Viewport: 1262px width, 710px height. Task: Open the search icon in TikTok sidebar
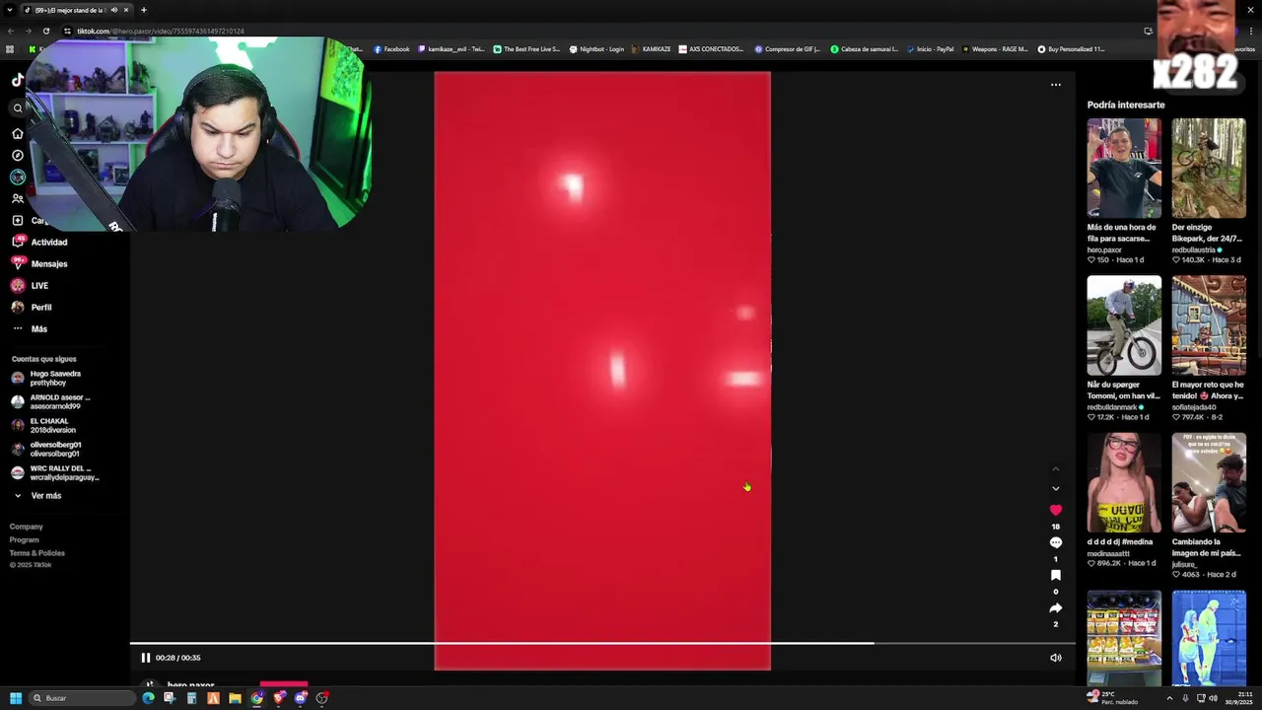point(17,108)
